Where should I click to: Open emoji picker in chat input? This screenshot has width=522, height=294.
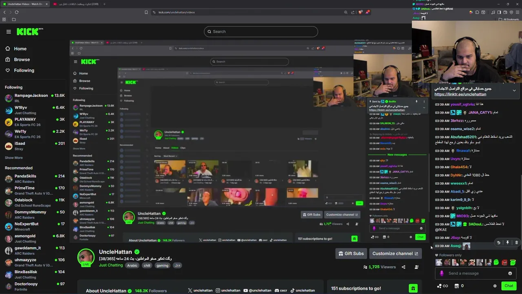510,274
